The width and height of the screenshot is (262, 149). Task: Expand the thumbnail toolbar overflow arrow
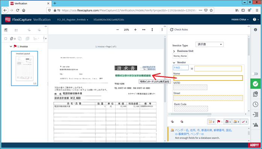pyautogui.click(x=46, y=39)
